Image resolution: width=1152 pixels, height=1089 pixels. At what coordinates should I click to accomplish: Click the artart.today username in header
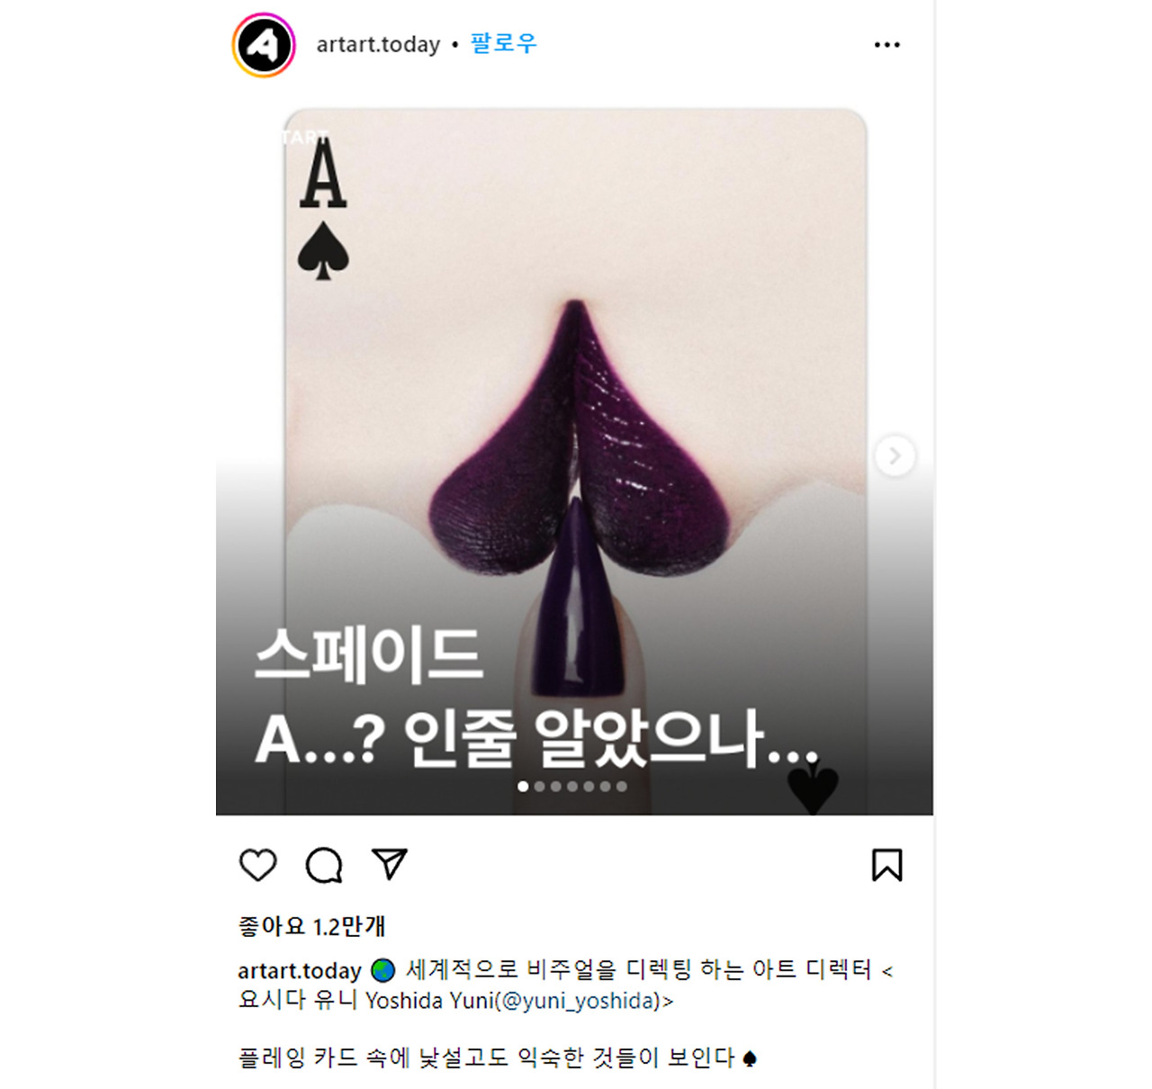point(378,44)
